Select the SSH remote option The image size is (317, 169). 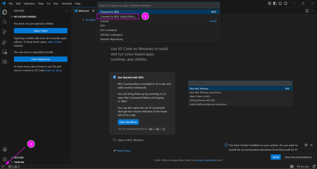click(159, 25)
